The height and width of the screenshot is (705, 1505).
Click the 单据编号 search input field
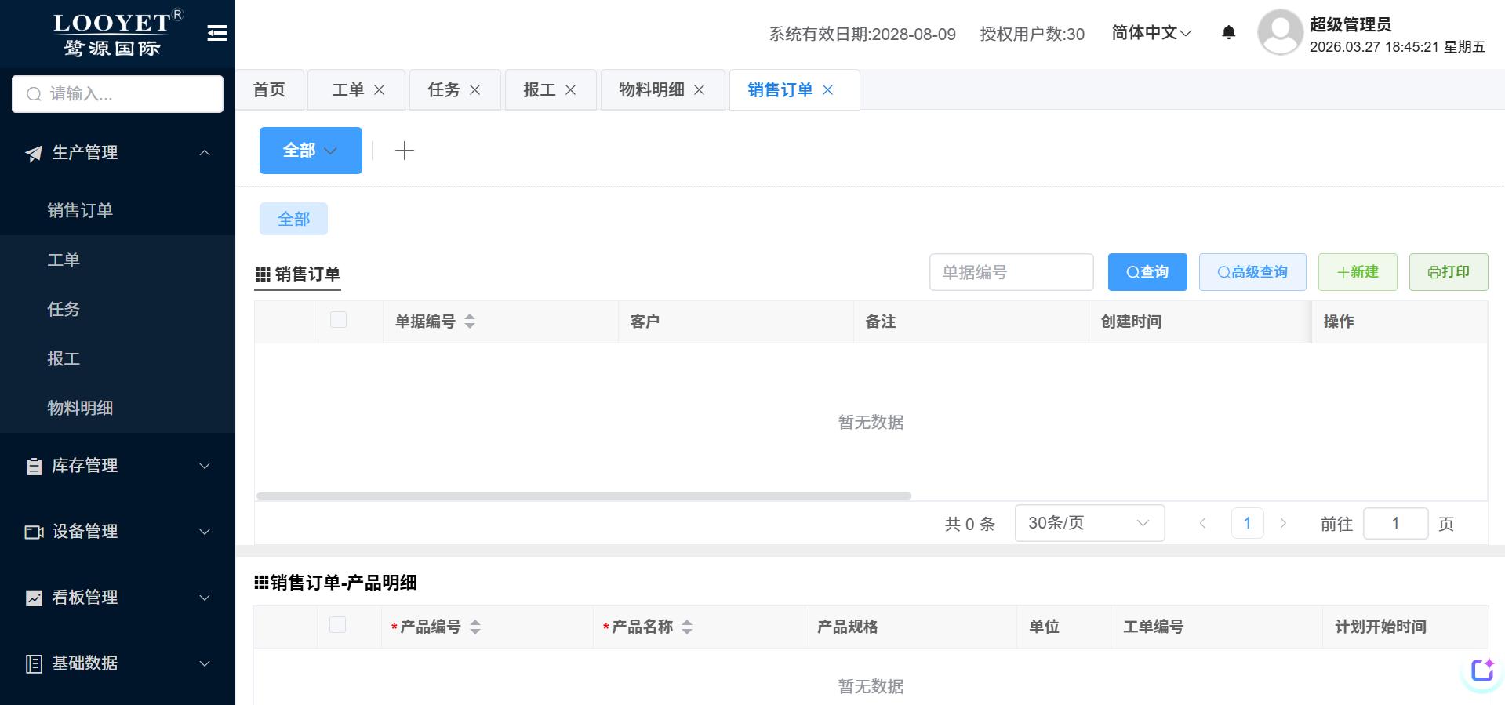(x=1010, y=272)
